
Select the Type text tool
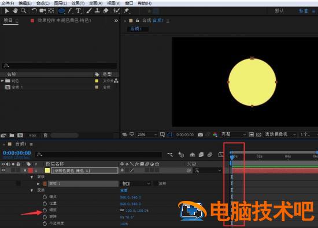(x=78, y=11)
